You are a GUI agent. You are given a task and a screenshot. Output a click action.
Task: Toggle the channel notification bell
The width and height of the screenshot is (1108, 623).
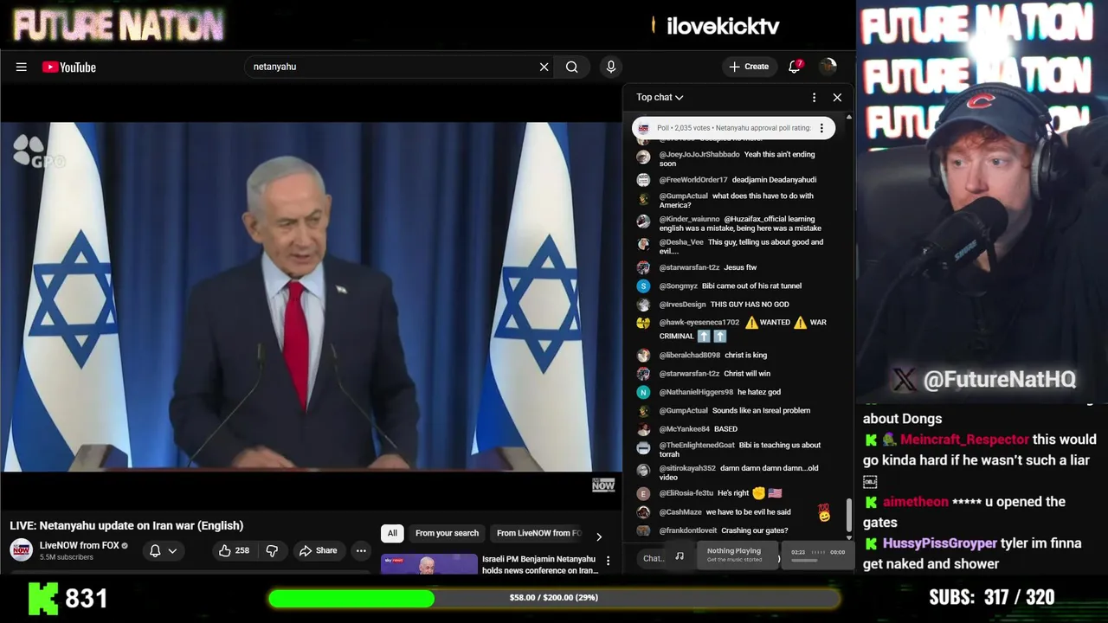pos(155,550)
